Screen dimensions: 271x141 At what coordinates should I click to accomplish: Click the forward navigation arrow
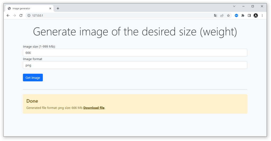(15, 16)
